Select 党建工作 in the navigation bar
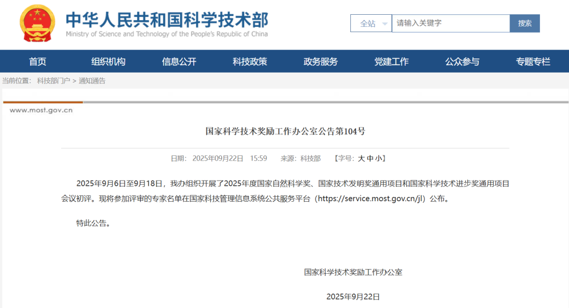The width and height of the screenshot is (569, 308). pyautogui.click(x=392, y=62)
